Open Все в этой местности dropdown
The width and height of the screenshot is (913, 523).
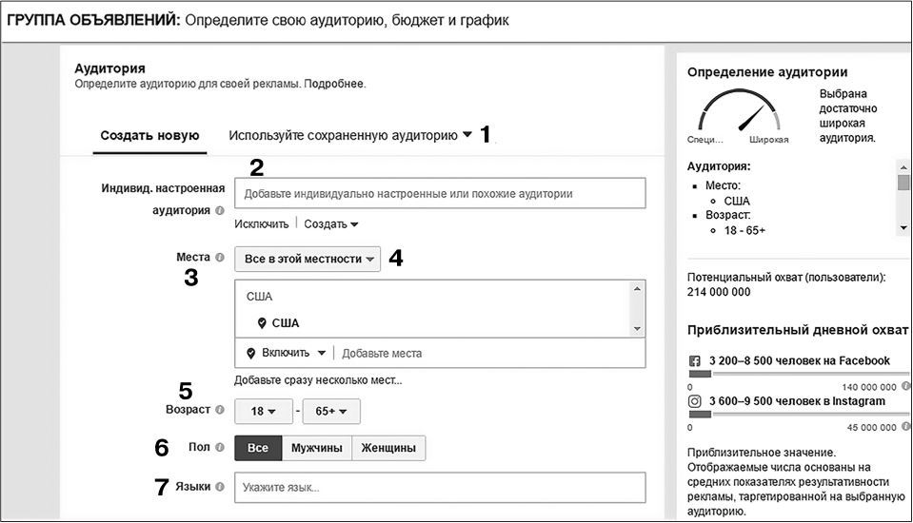pyautogui.click(x=307, y=259)
